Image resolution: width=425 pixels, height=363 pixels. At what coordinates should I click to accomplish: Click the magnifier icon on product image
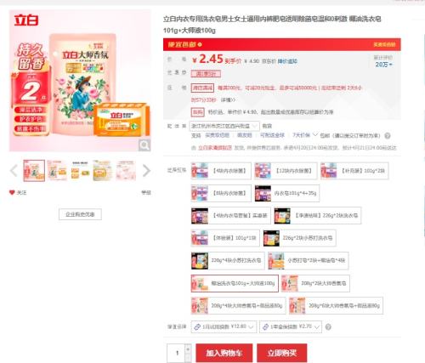144,145
